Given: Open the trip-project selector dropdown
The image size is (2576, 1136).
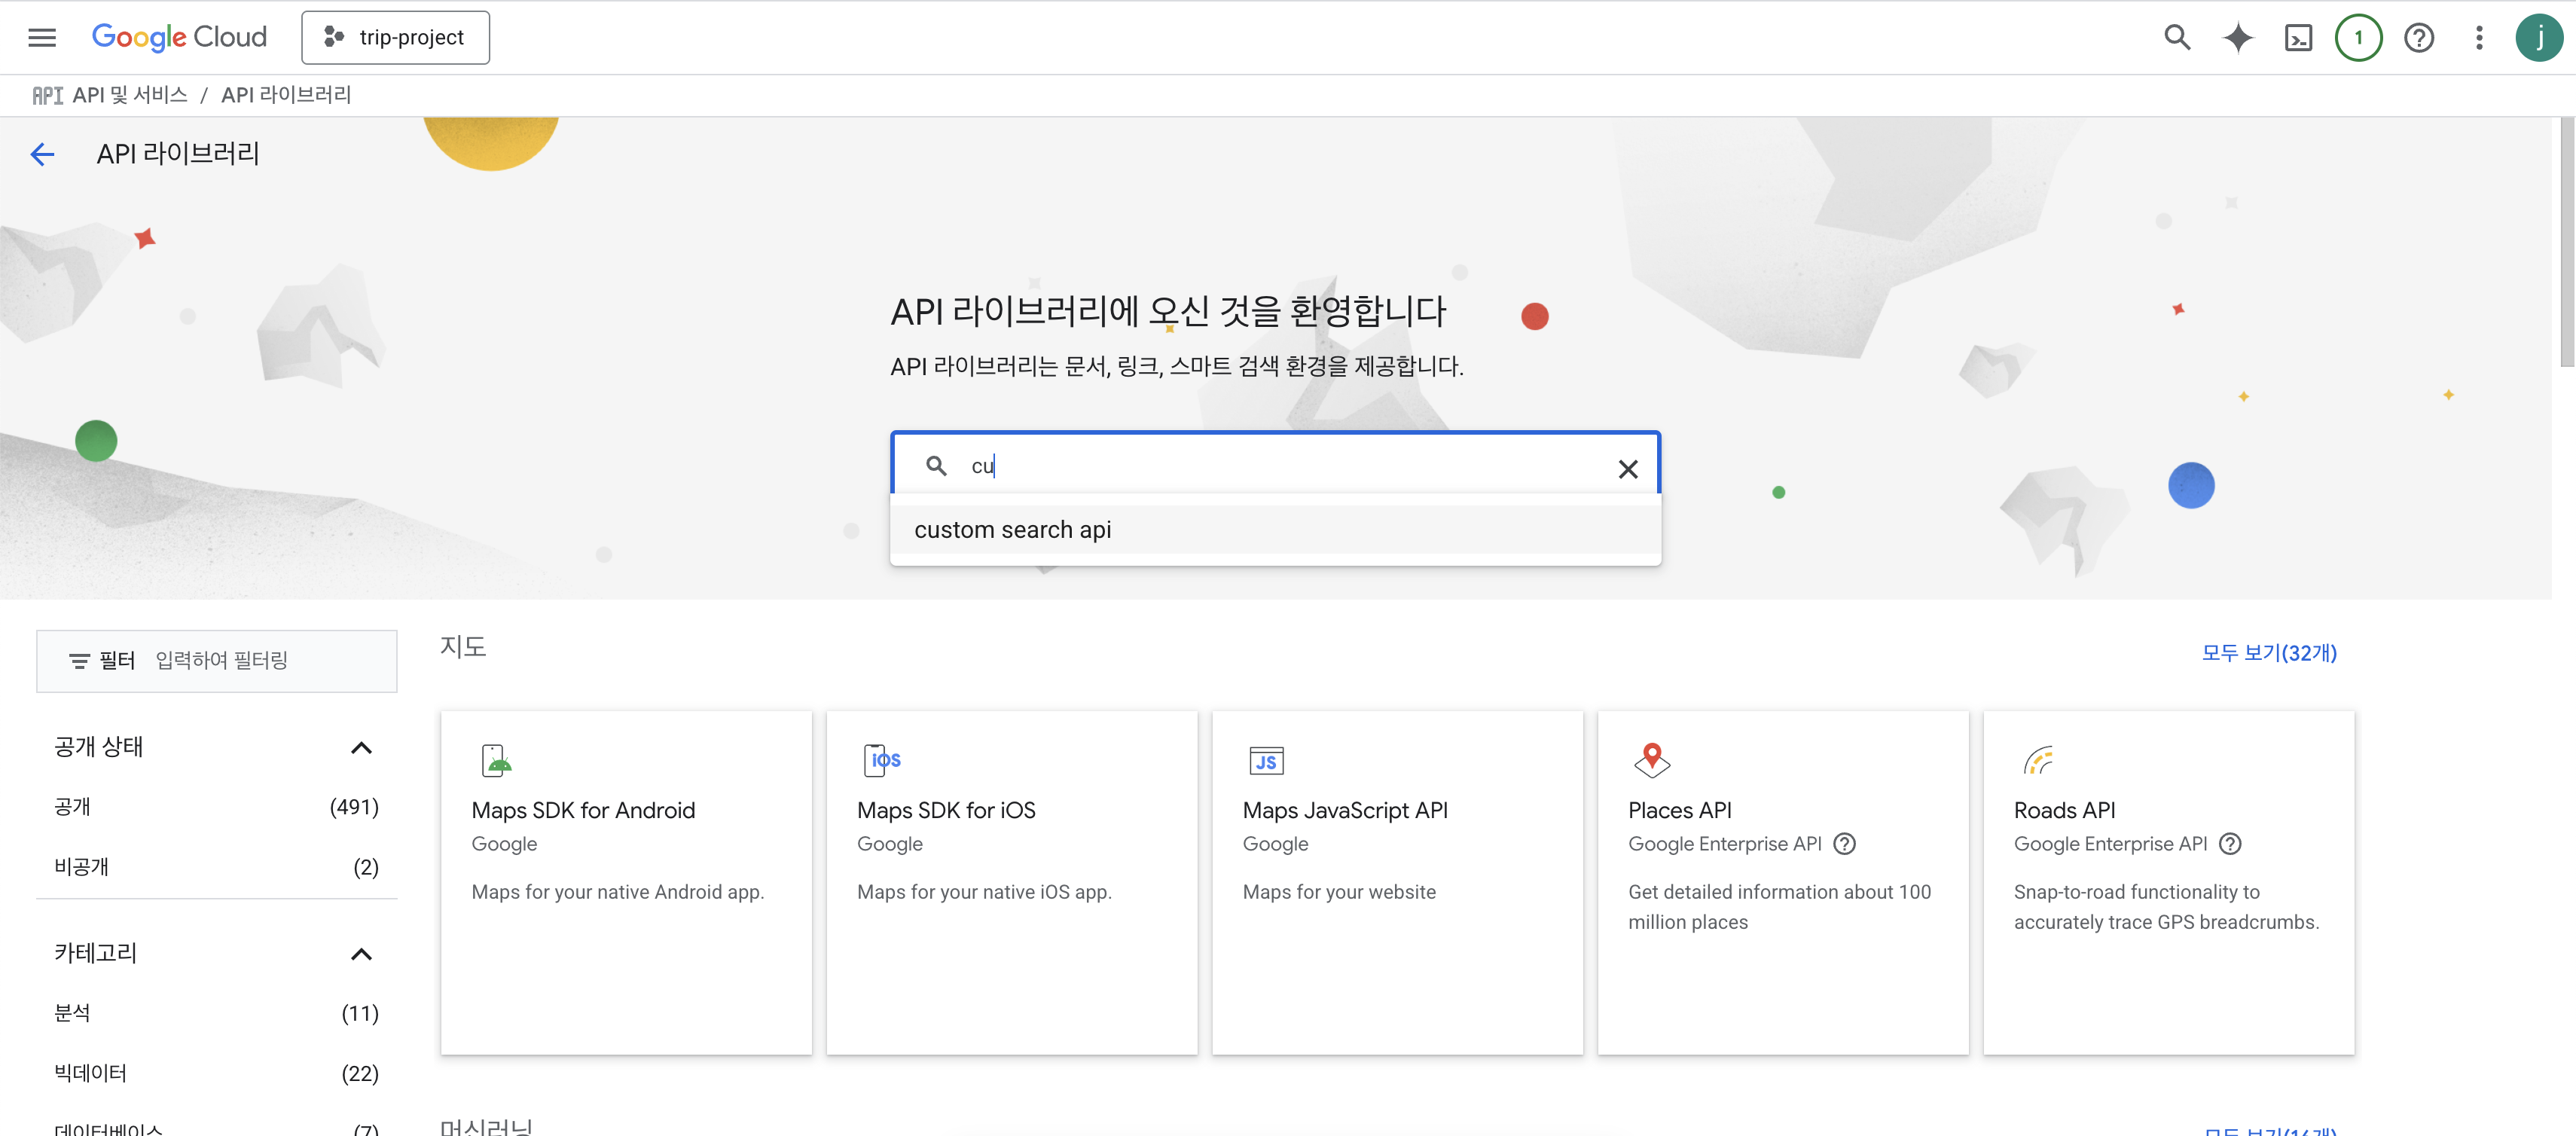Looking at the screenshot, I should pos(395,38).
